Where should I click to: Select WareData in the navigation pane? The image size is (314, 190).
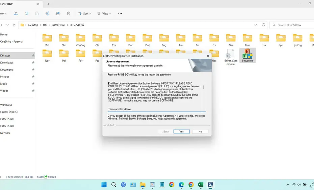pyautogui.click(x=6, y=104)
